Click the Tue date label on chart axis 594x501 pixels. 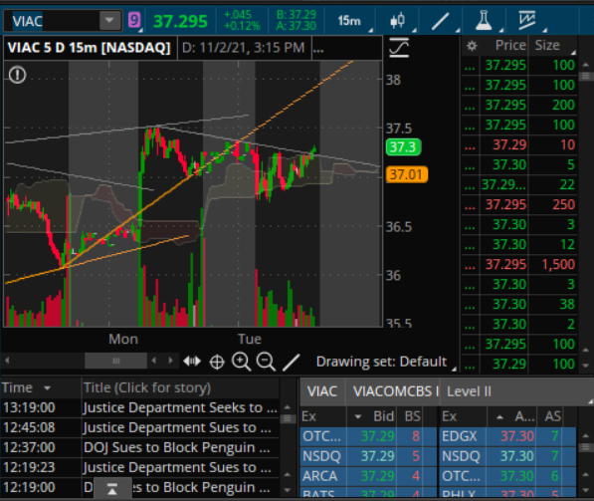(x=250, y=339)
